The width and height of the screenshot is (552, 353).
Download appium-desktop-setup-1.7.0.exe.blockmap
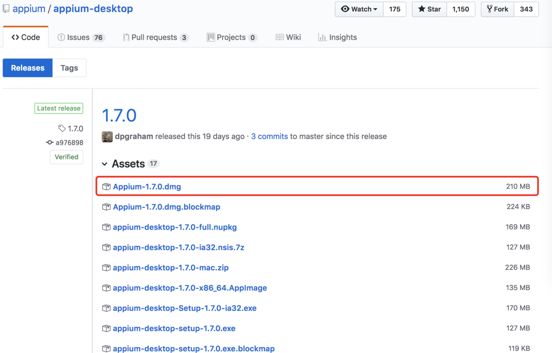point(194,348)
